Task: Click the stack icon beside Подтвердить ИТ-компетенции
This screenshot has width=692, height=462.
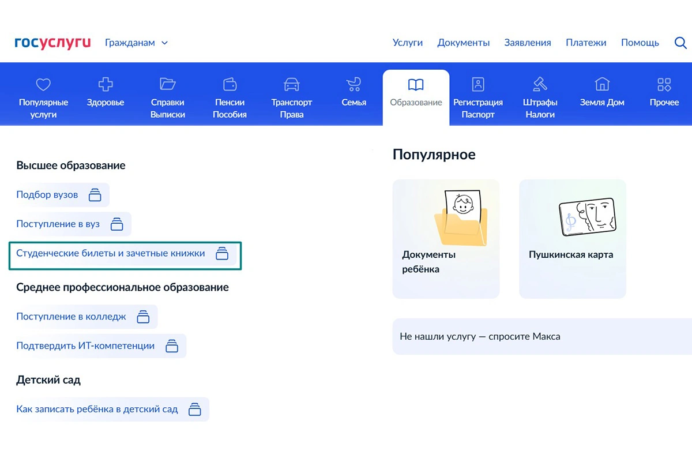Action: point(172,346)
